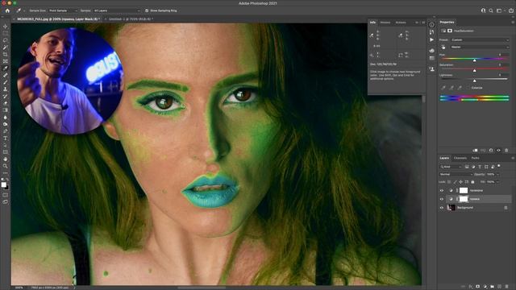The image size is (516, 290).
Task: Click the Home icon in options bar
Action: point(7,10)
